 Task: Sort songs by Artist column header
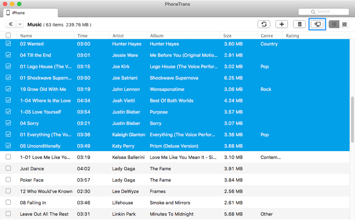coord(118,35)
